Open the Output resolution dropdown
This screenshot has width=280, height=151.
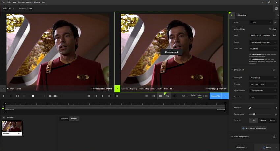click(263, 42)
